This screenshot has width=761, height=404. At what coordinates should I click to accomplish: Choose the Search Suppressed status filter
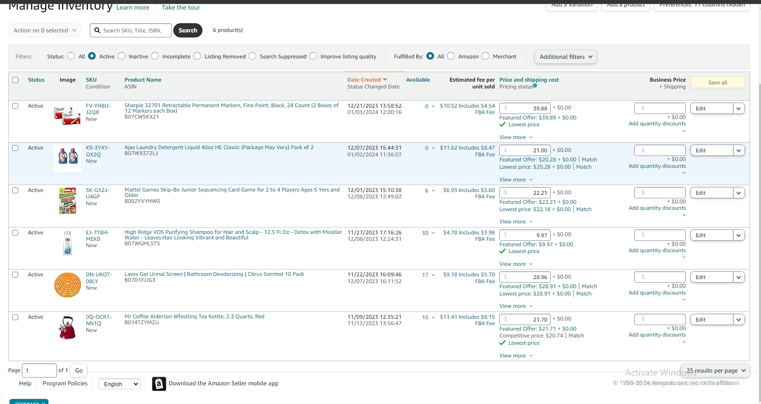coord(253,56)
